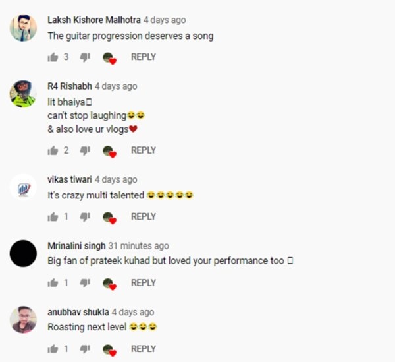Click R4 Rishabh's profile avatar
This screenshot has height=362, width=395.
coord(23,94)
